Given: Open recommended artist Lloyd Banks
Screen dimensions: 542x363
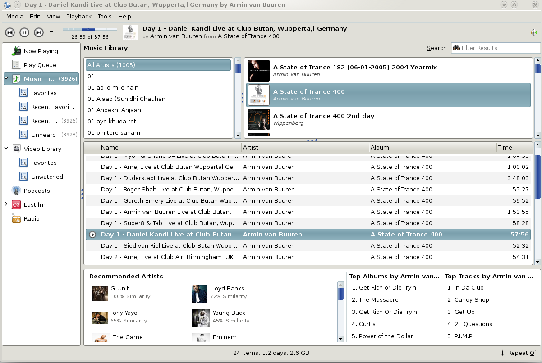Looking at the screenshot, I should click(219, 292).
